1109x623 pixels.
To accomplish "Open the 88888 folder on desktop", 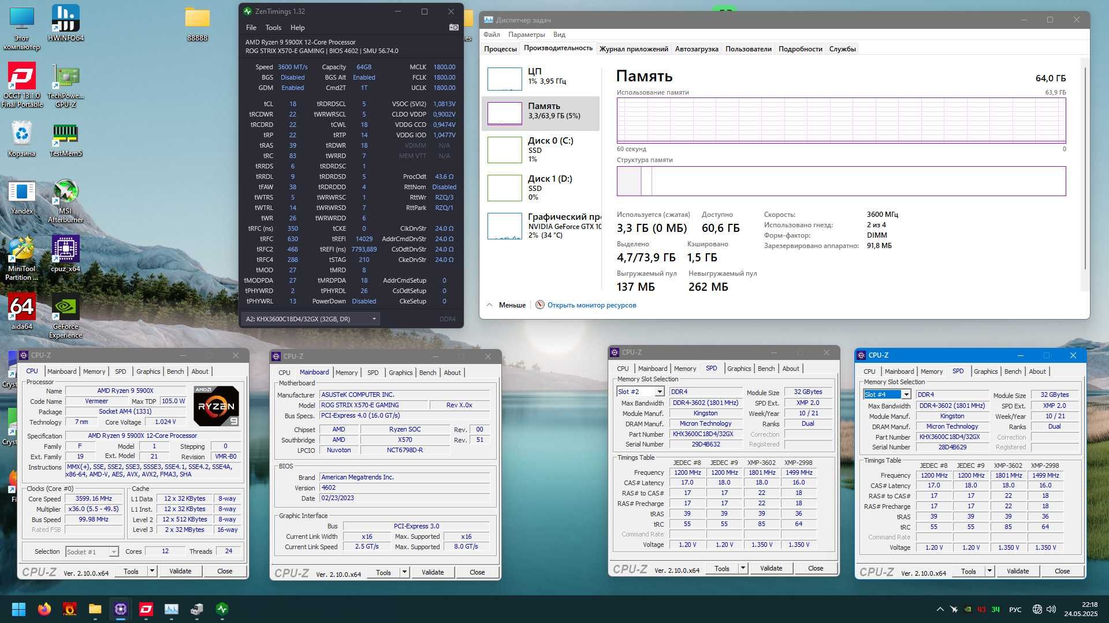I will tap(197, 23).
